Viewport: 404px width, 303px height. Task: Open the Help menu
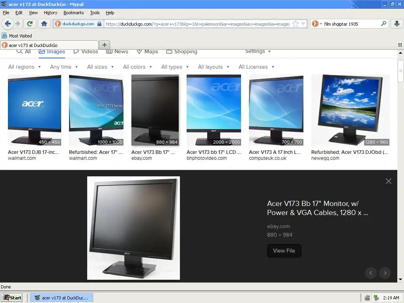tap(110, 13)
